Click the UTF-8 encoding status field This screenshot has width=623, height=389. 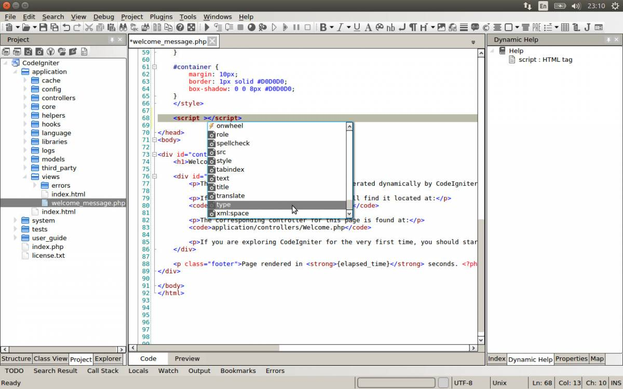(x=463, y=383)
